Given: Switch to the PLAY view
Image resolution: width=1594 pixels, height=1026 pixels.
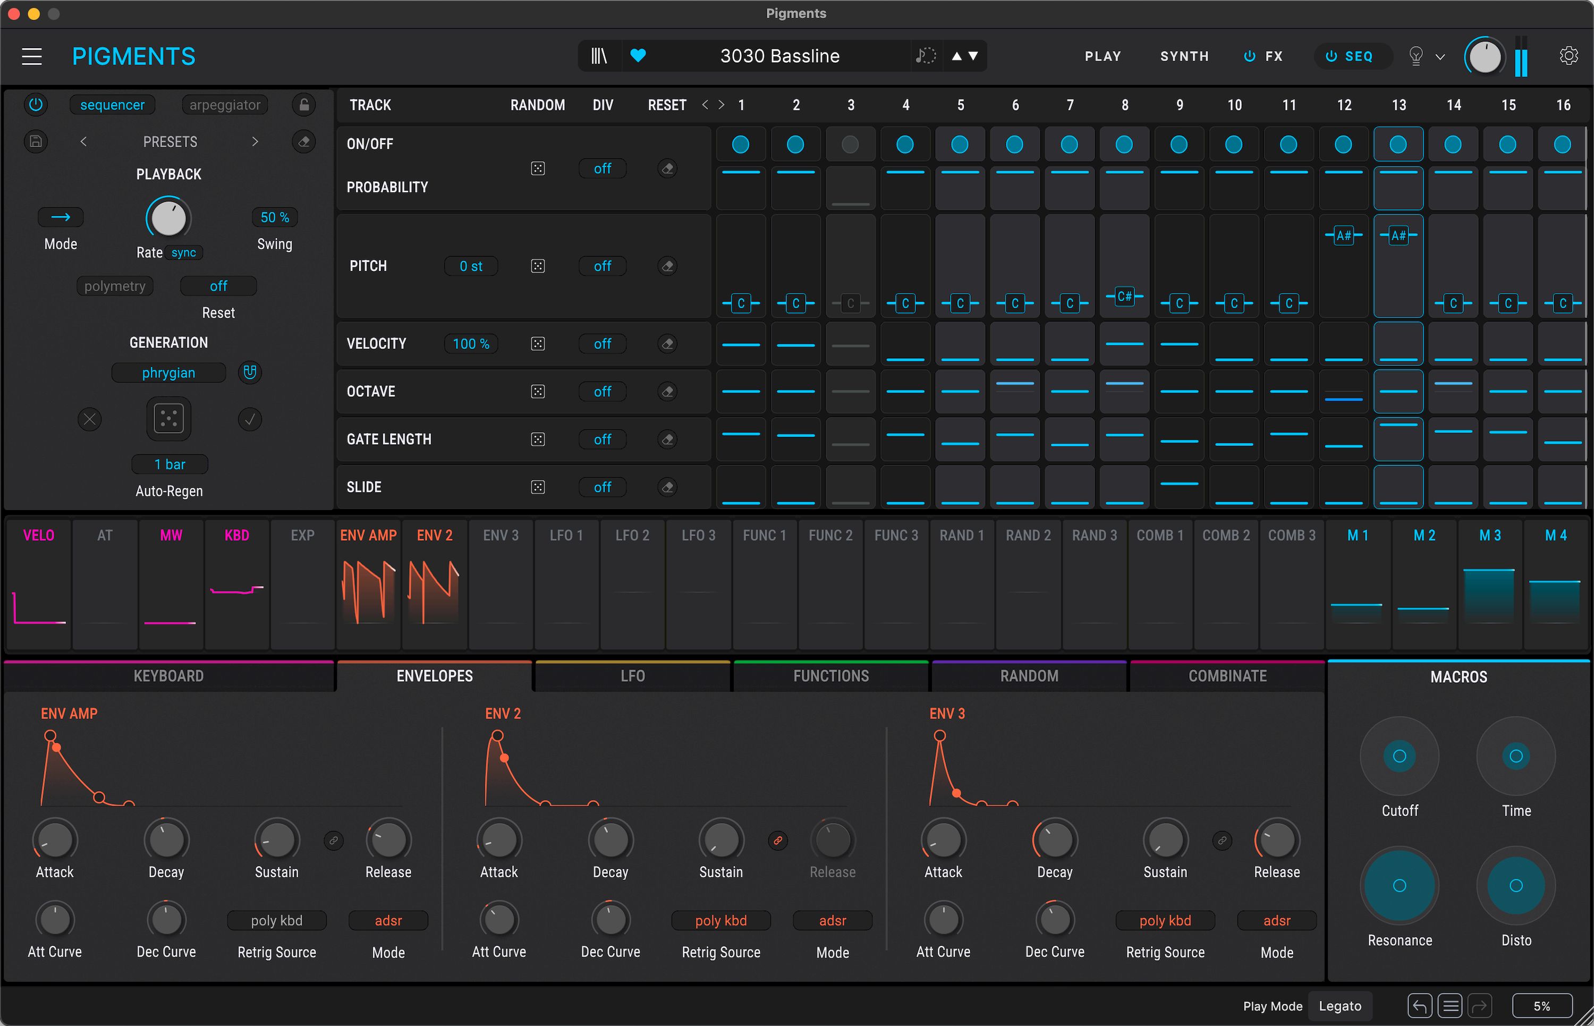Looking at the screenshot, I should pyautogui.click(x=1103, y=57).
